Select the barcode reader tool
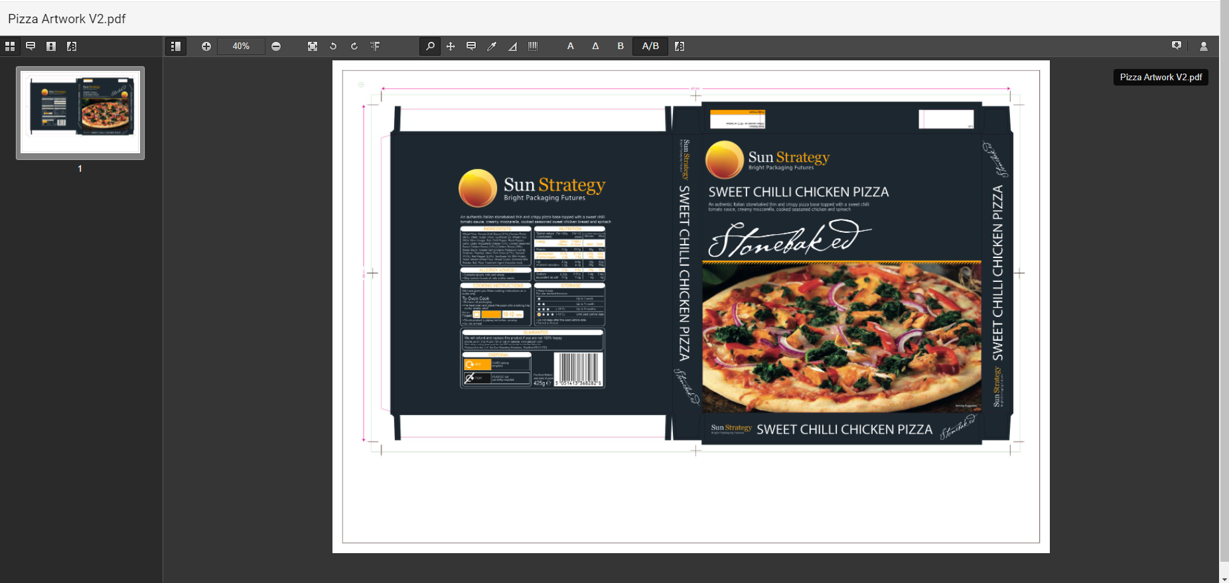The width and height of the screenshot is (1229, 583). tap(533, 46)
